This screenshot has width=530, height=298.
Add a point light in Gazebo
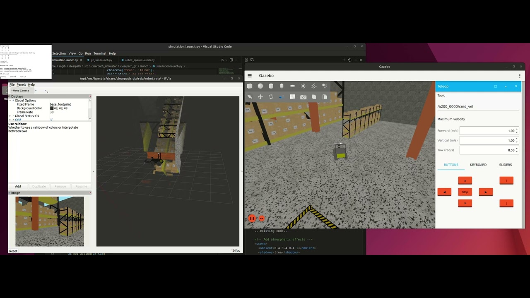click(x=304, y=86)
